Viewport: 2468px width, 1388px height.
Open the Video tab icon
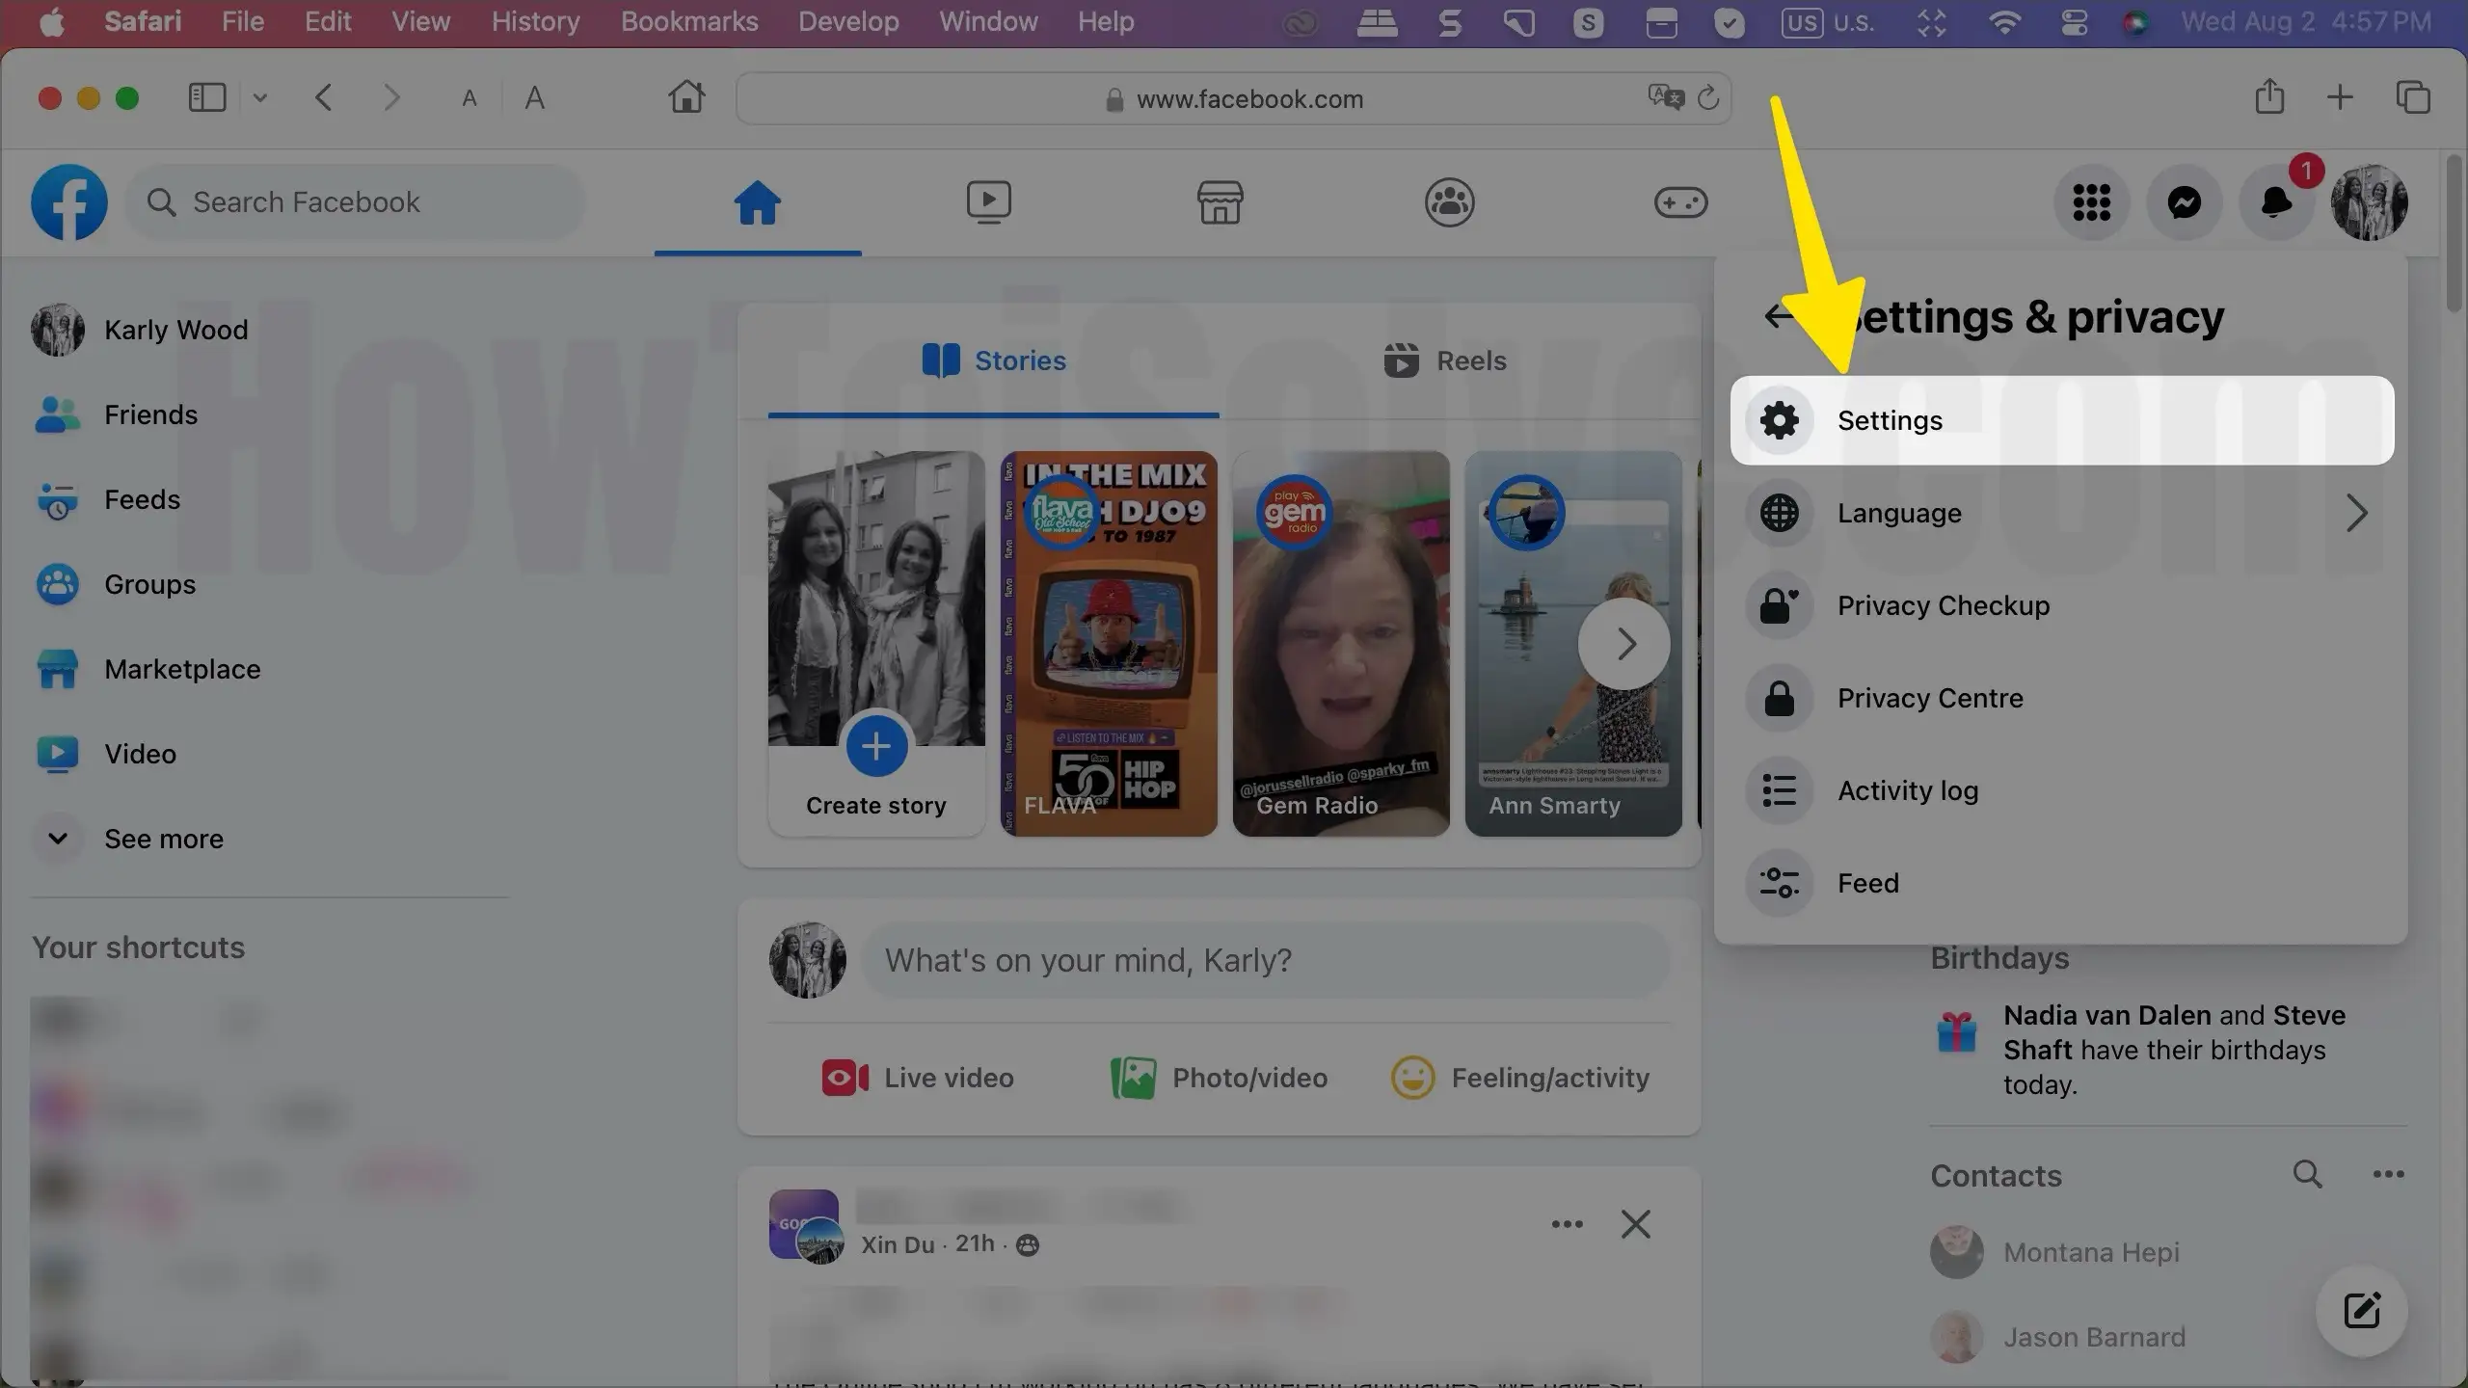tap(989, 202)
